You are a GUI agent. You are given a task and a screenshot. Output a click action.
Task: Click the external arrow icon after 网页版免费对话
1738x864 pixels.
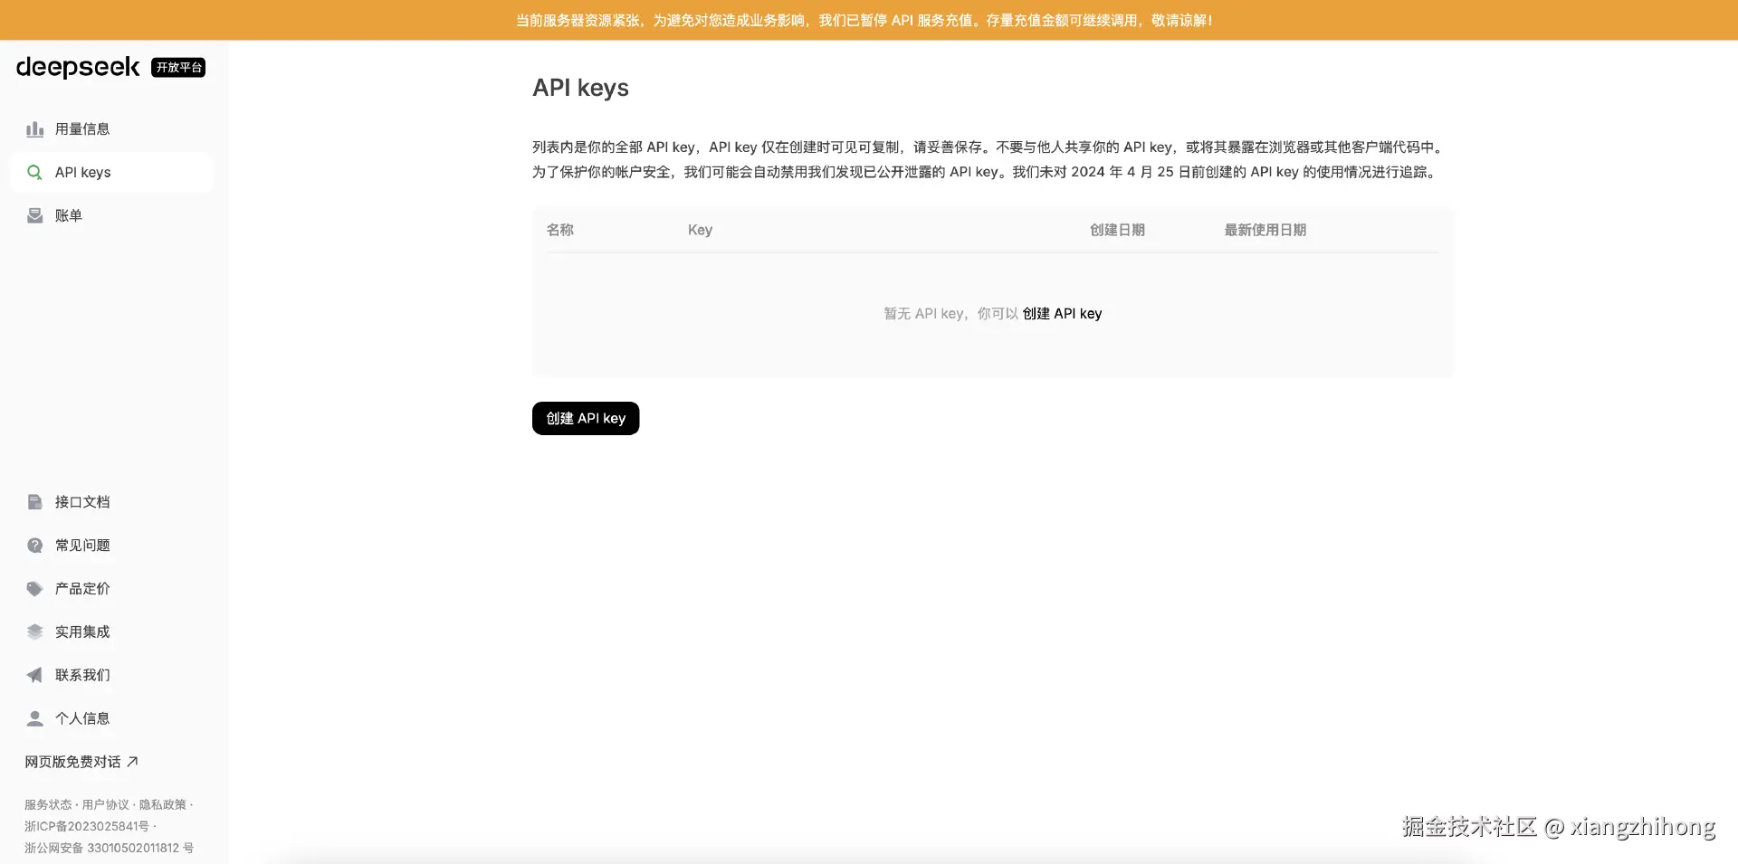pyautogui.click(x=132, y=762)
